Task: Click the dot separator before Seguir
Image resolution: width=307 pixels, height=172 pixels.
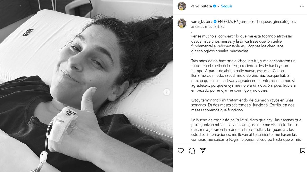Action: (x=219, y=6)
